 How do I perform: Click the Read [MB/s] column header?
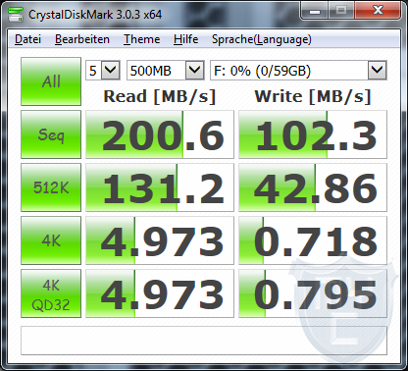coord(160,97)
